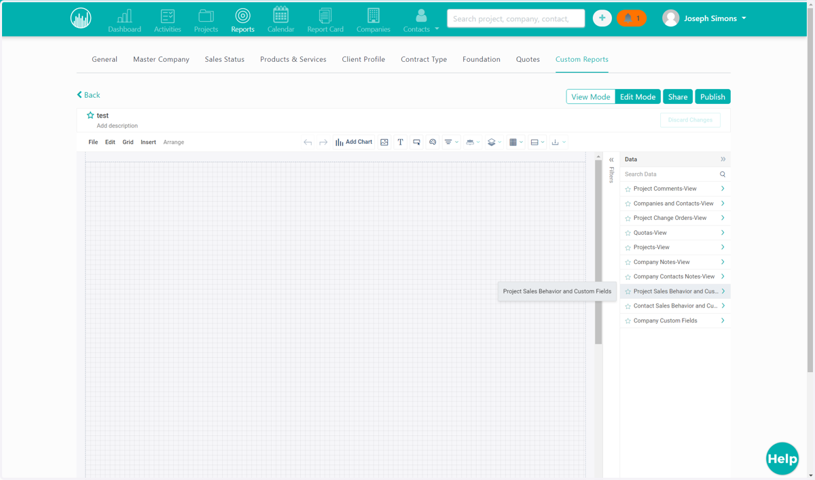Star Project Comments-View data source

(x=628, y=189)
